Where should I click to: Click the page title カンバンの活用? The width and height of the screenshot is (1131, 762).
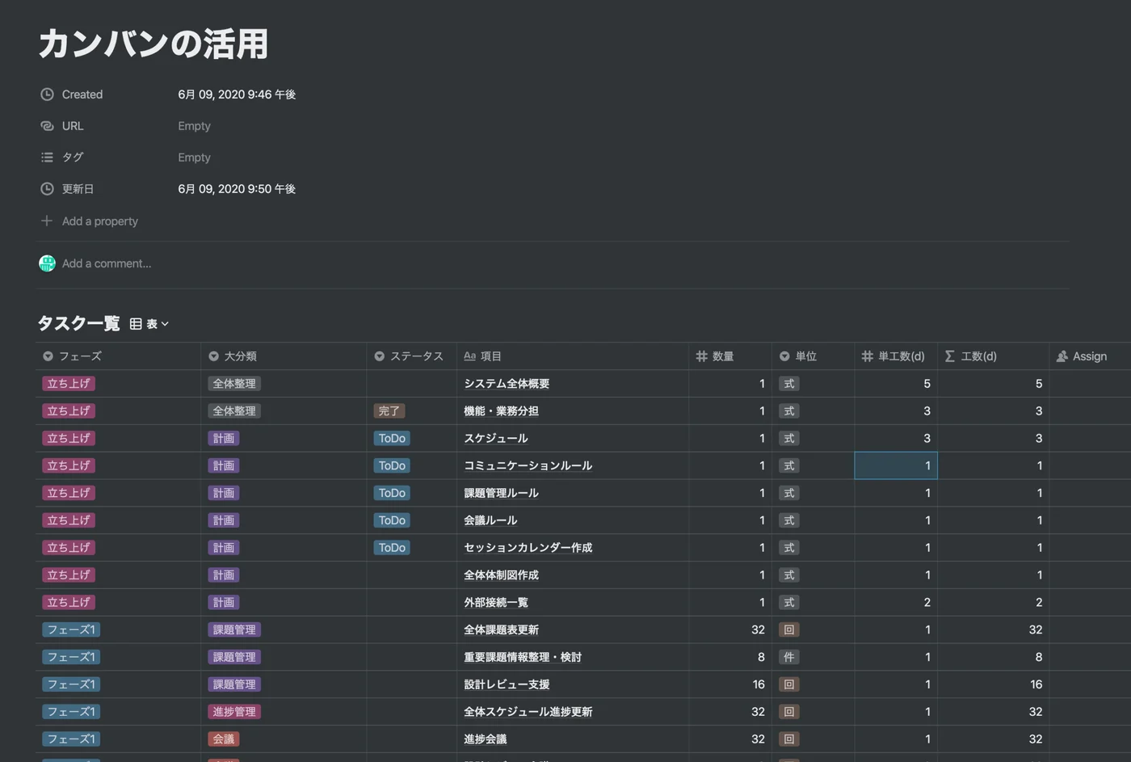click(153, 44)
